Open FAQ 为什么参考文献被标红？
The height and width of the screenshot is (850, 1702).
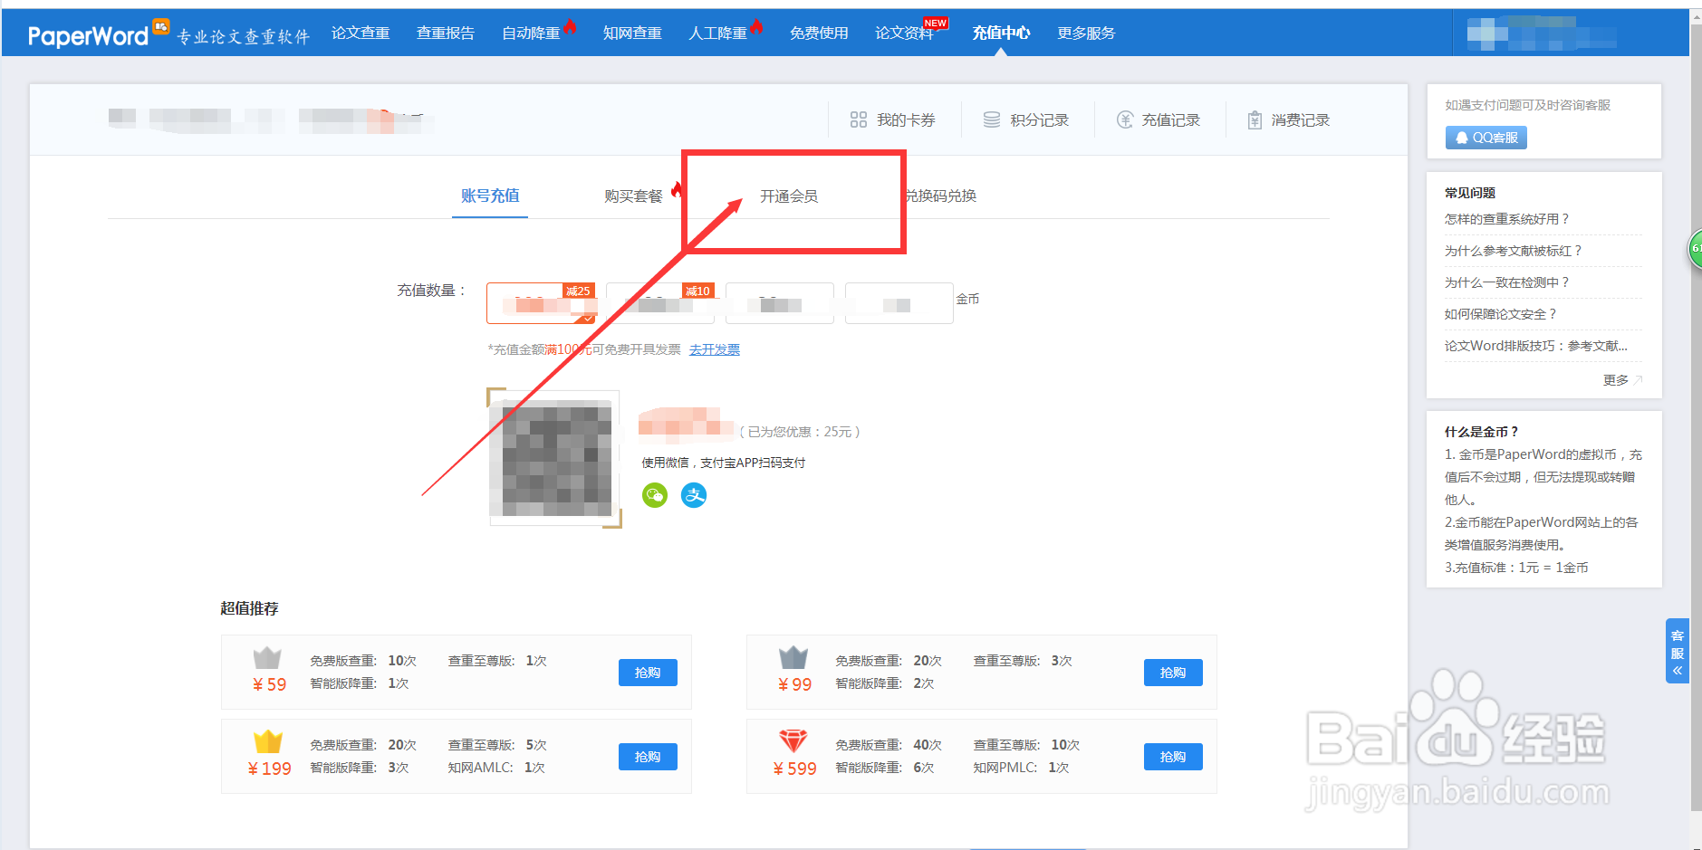click(x=1513, y=251)
